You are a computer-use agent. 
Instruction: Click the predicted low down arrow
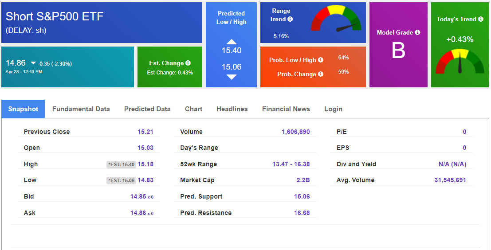(x=232, y=77)
